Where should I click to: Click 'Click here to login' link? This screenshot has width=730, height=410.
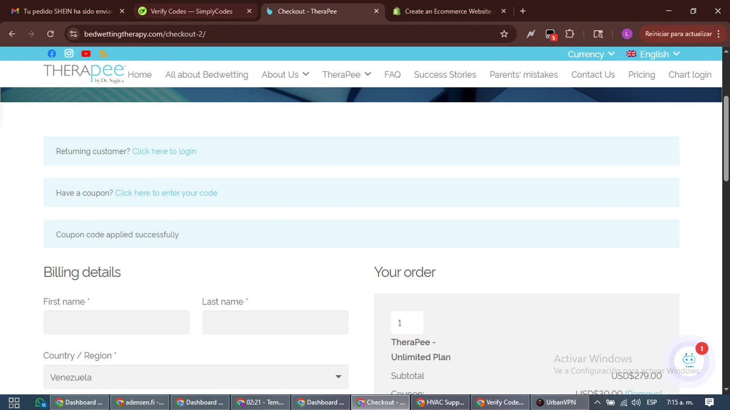pyautogui.click(x=164, y=151)
